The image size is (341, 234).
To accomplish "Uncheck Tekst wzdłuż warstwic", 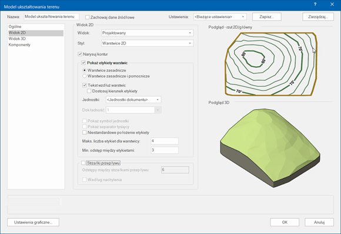I will (x=85, y=85).
